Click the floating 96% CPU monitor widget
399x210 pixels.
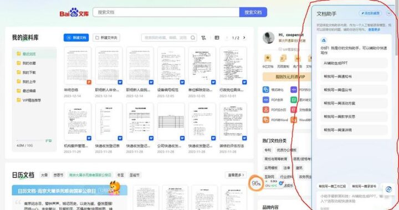click(x=257, y=183)
